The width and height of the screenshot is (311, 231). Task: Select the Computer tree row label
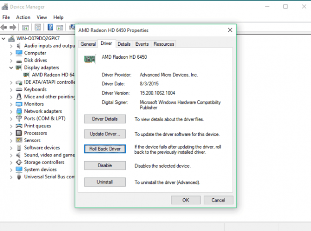pos(35,53)
